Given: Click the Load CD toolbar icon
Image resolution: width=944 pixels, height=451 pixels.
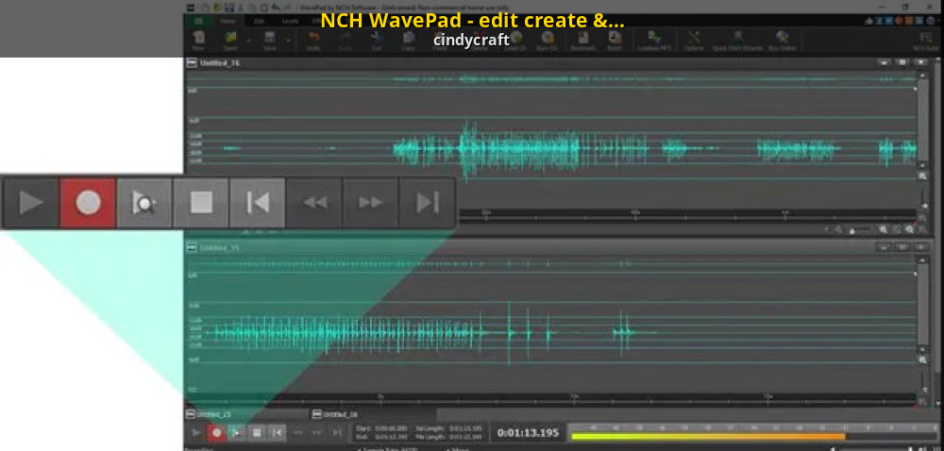Looking at the screenshot, I should pos(515,40).
